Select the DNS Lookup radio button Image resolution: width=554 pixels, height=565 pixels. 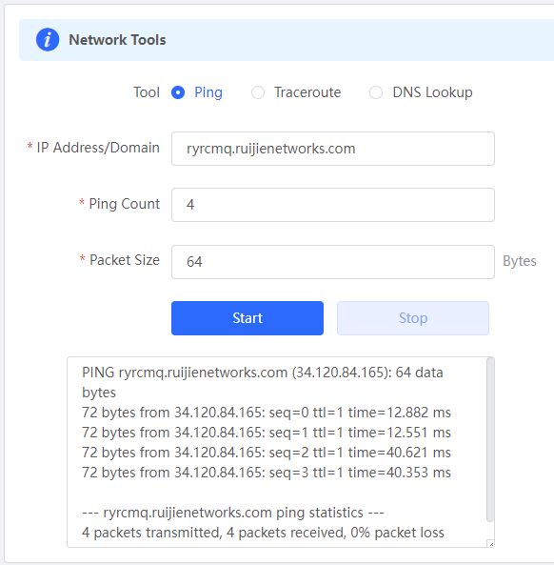click(376, 92)
